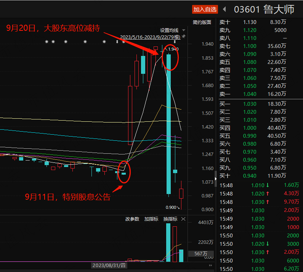Click the up-down arrow marker near stars

(117, 42)
